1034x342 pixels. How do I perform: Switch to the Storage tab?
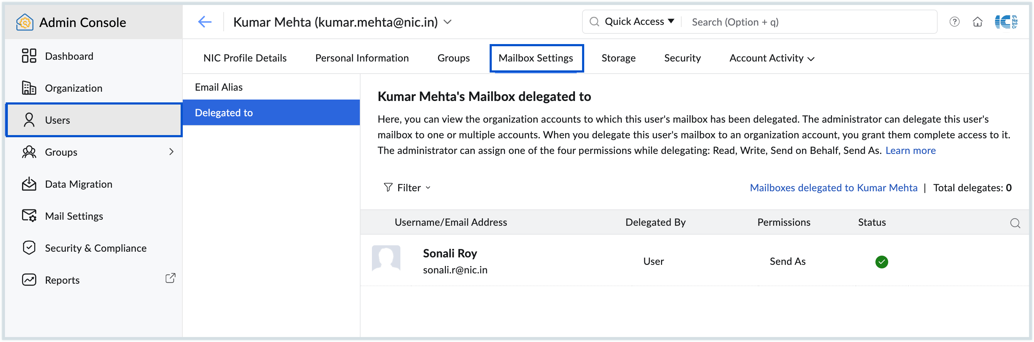click(x=618, y=58)
